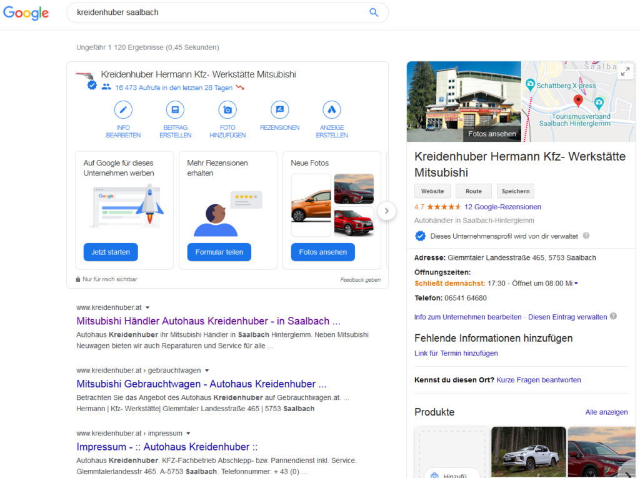Click Feedback geben link
The height and width of the screenshot is (478, 640).
tap(360, 280)
